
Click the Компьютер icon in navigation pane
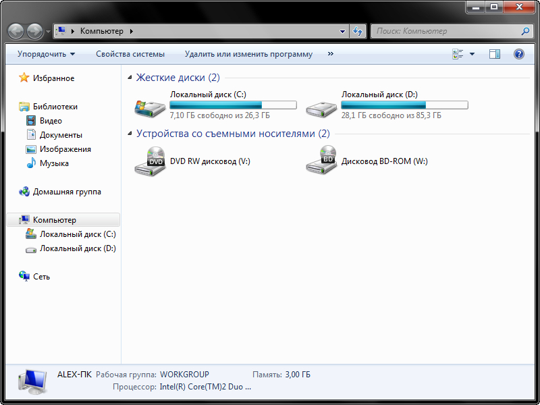coord(24,220)
